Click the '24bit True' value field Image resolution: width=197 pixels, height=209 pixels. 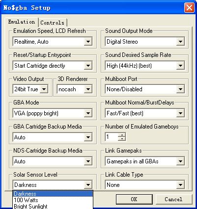(x=27, y=89)
